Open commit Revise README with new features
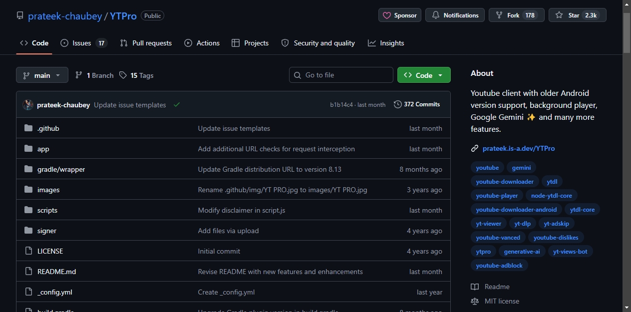This screenshot has height=312, width=631. click(281, 272)
